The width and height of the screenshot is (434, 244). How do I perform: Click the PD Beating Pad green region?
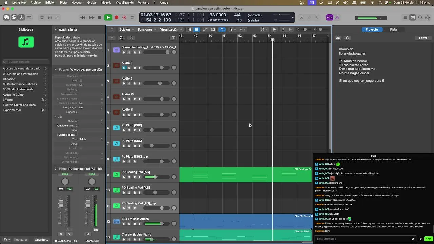tap(245, 175)
